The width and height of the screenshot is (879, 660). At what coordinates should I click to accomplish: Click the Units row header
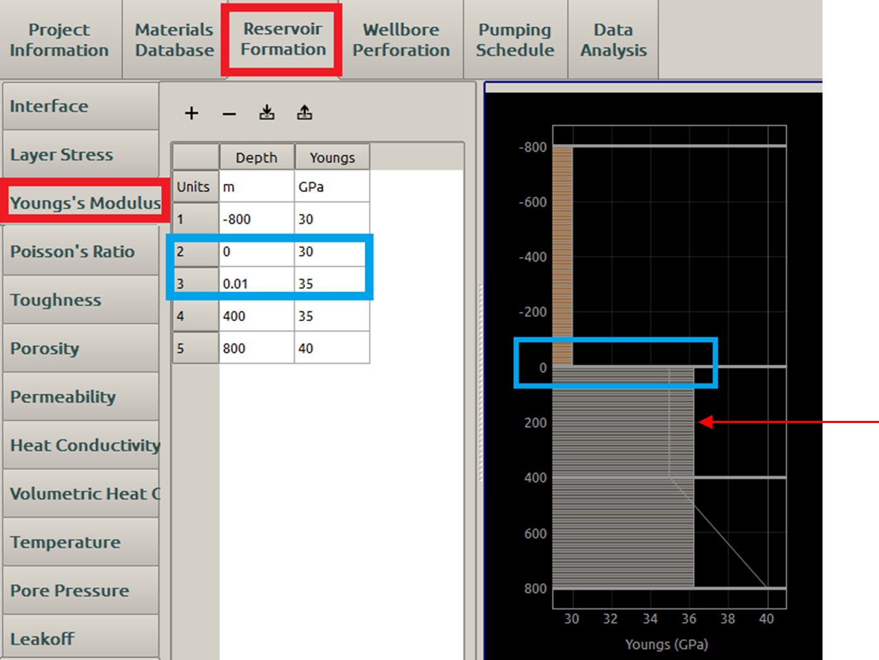click(196, 187)
